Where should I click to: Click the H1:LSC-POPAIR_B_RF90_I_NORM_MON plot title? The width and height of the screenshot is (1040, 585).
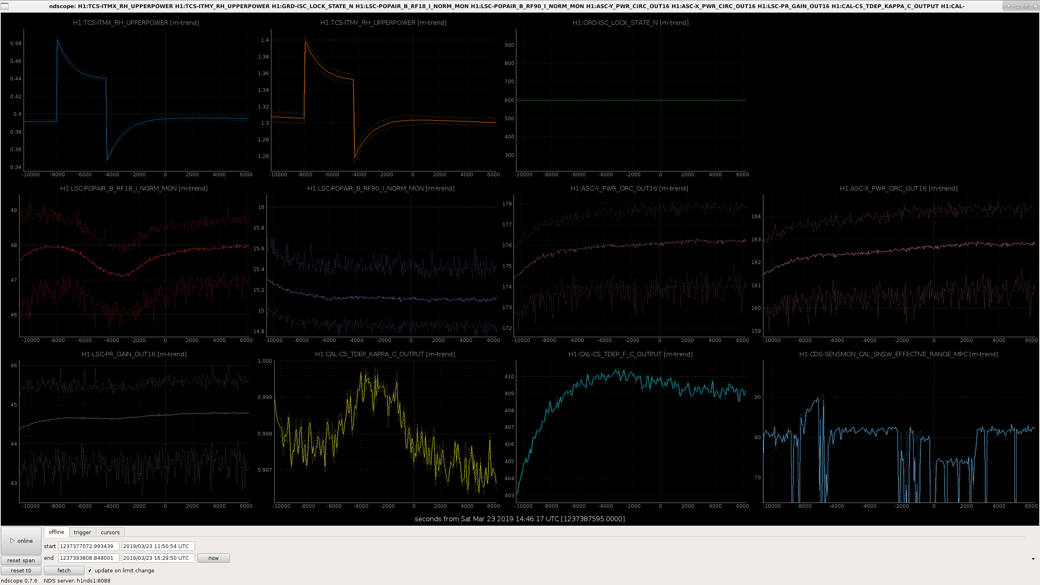pyautogui.click(x=381, y=188)
